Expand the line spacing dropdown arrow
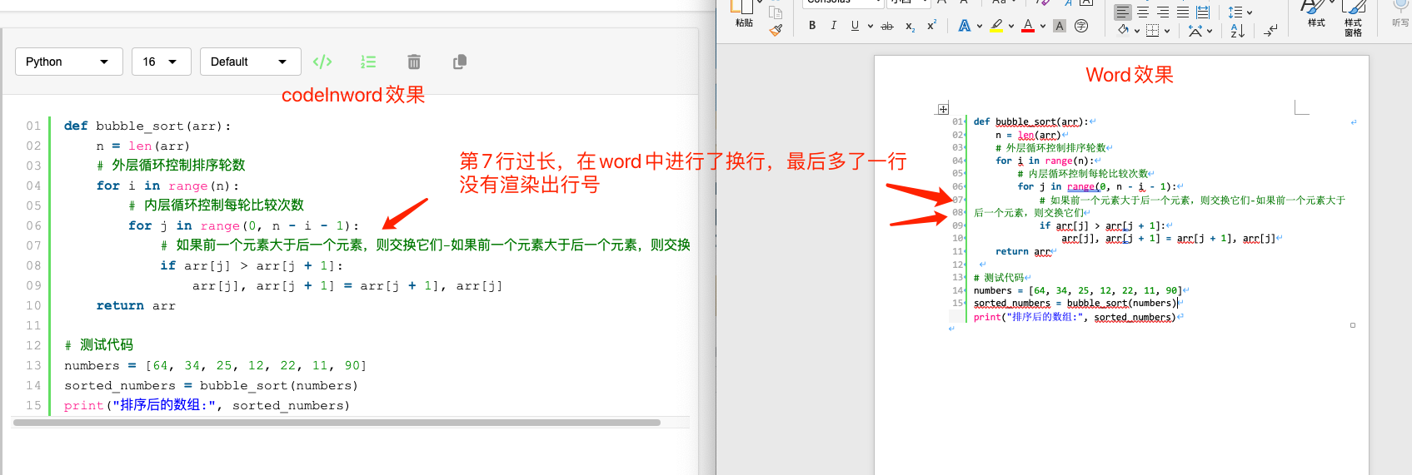 [1250, 12]
